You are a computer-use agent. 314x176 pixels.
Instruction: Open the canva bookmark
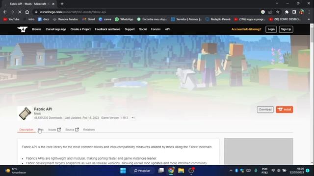tap(105, 19)
